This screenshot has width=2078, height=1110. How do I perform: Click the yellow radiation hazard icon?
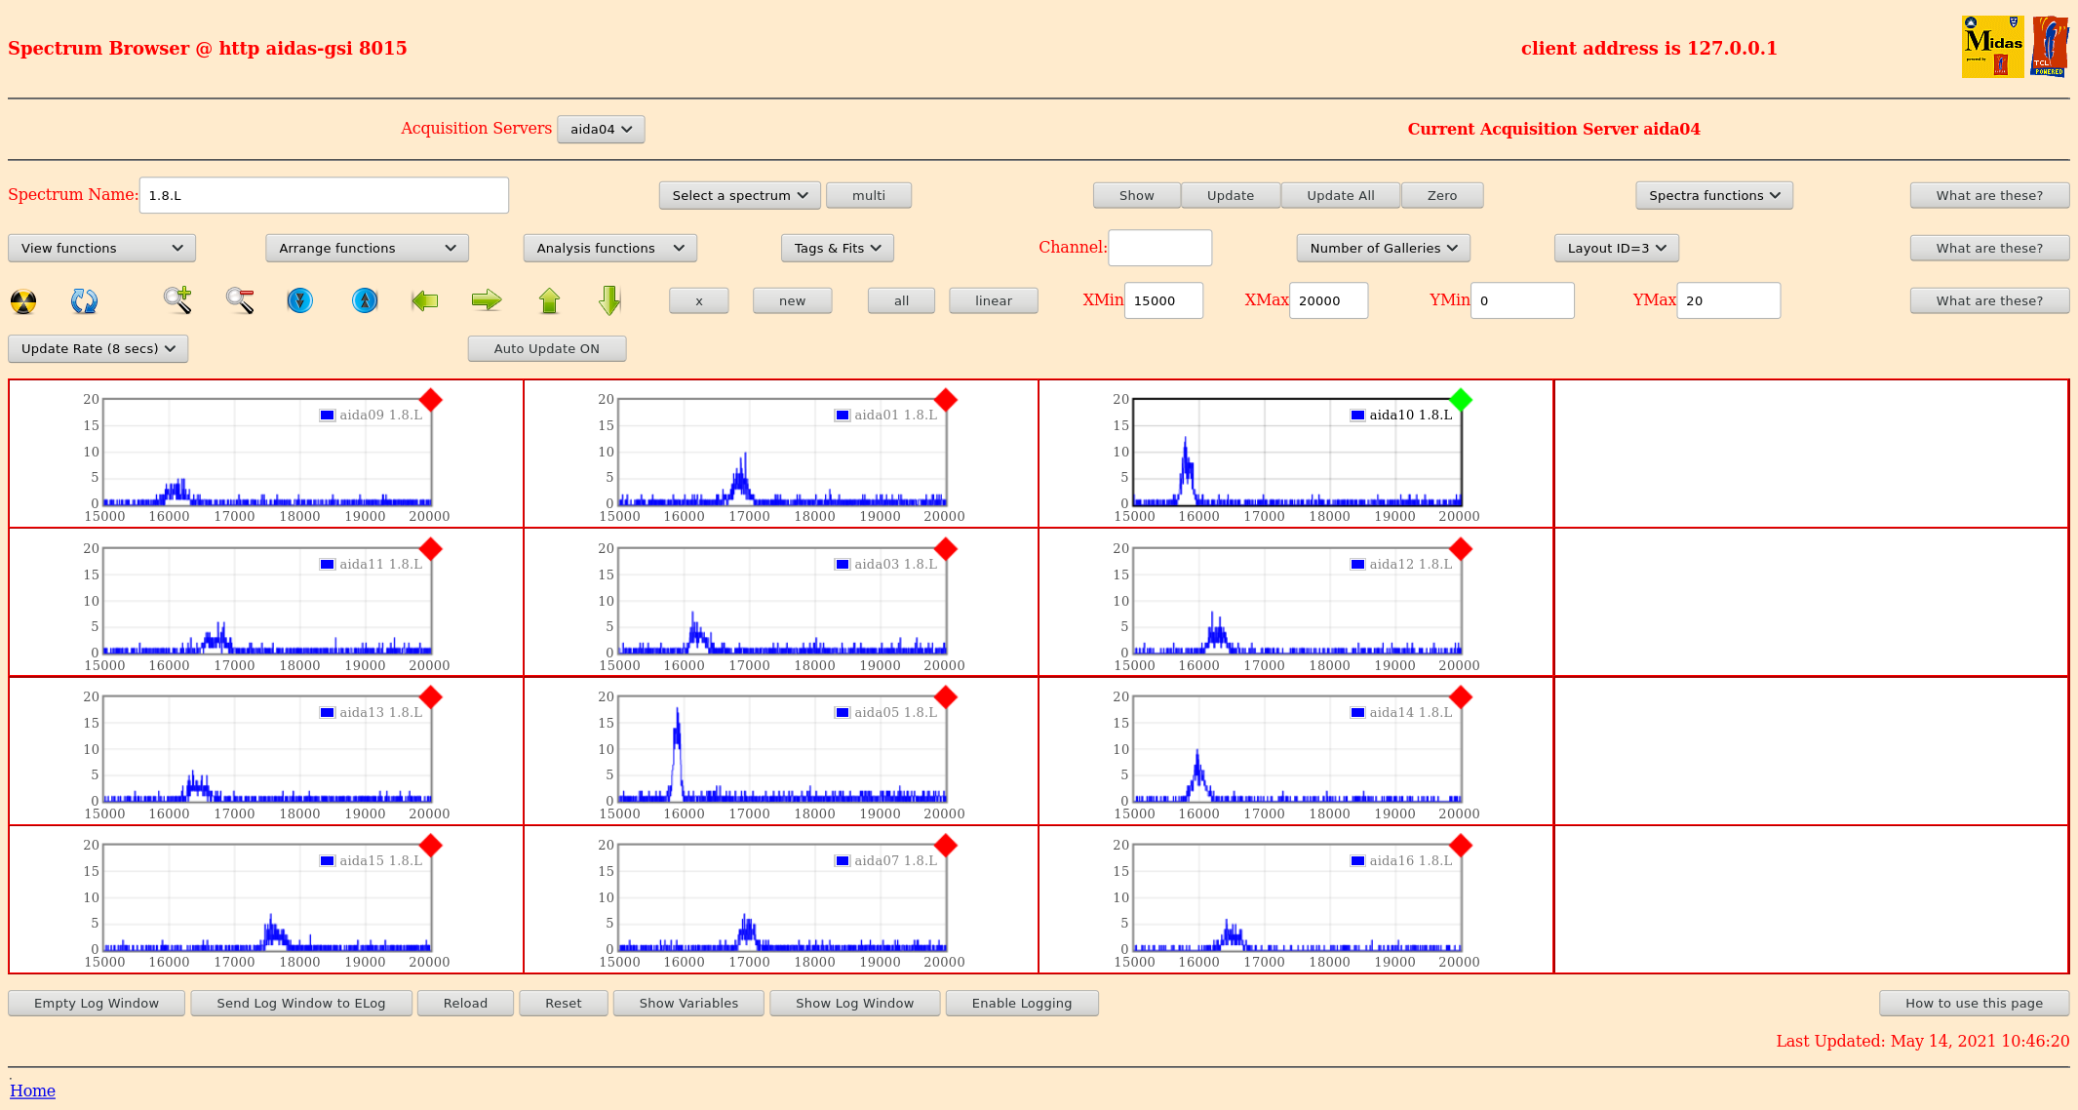pos(23,301)
